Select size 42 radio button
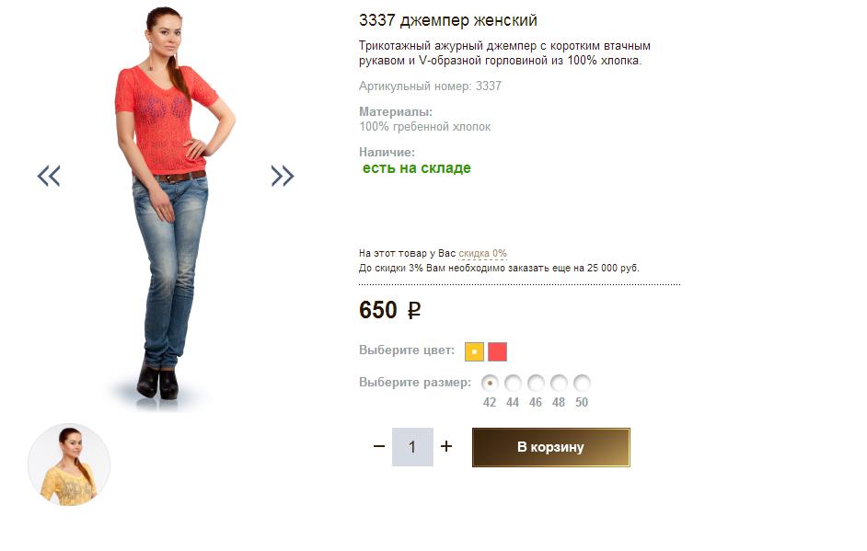This screenshot has width=867, height=551. point(490,383)
